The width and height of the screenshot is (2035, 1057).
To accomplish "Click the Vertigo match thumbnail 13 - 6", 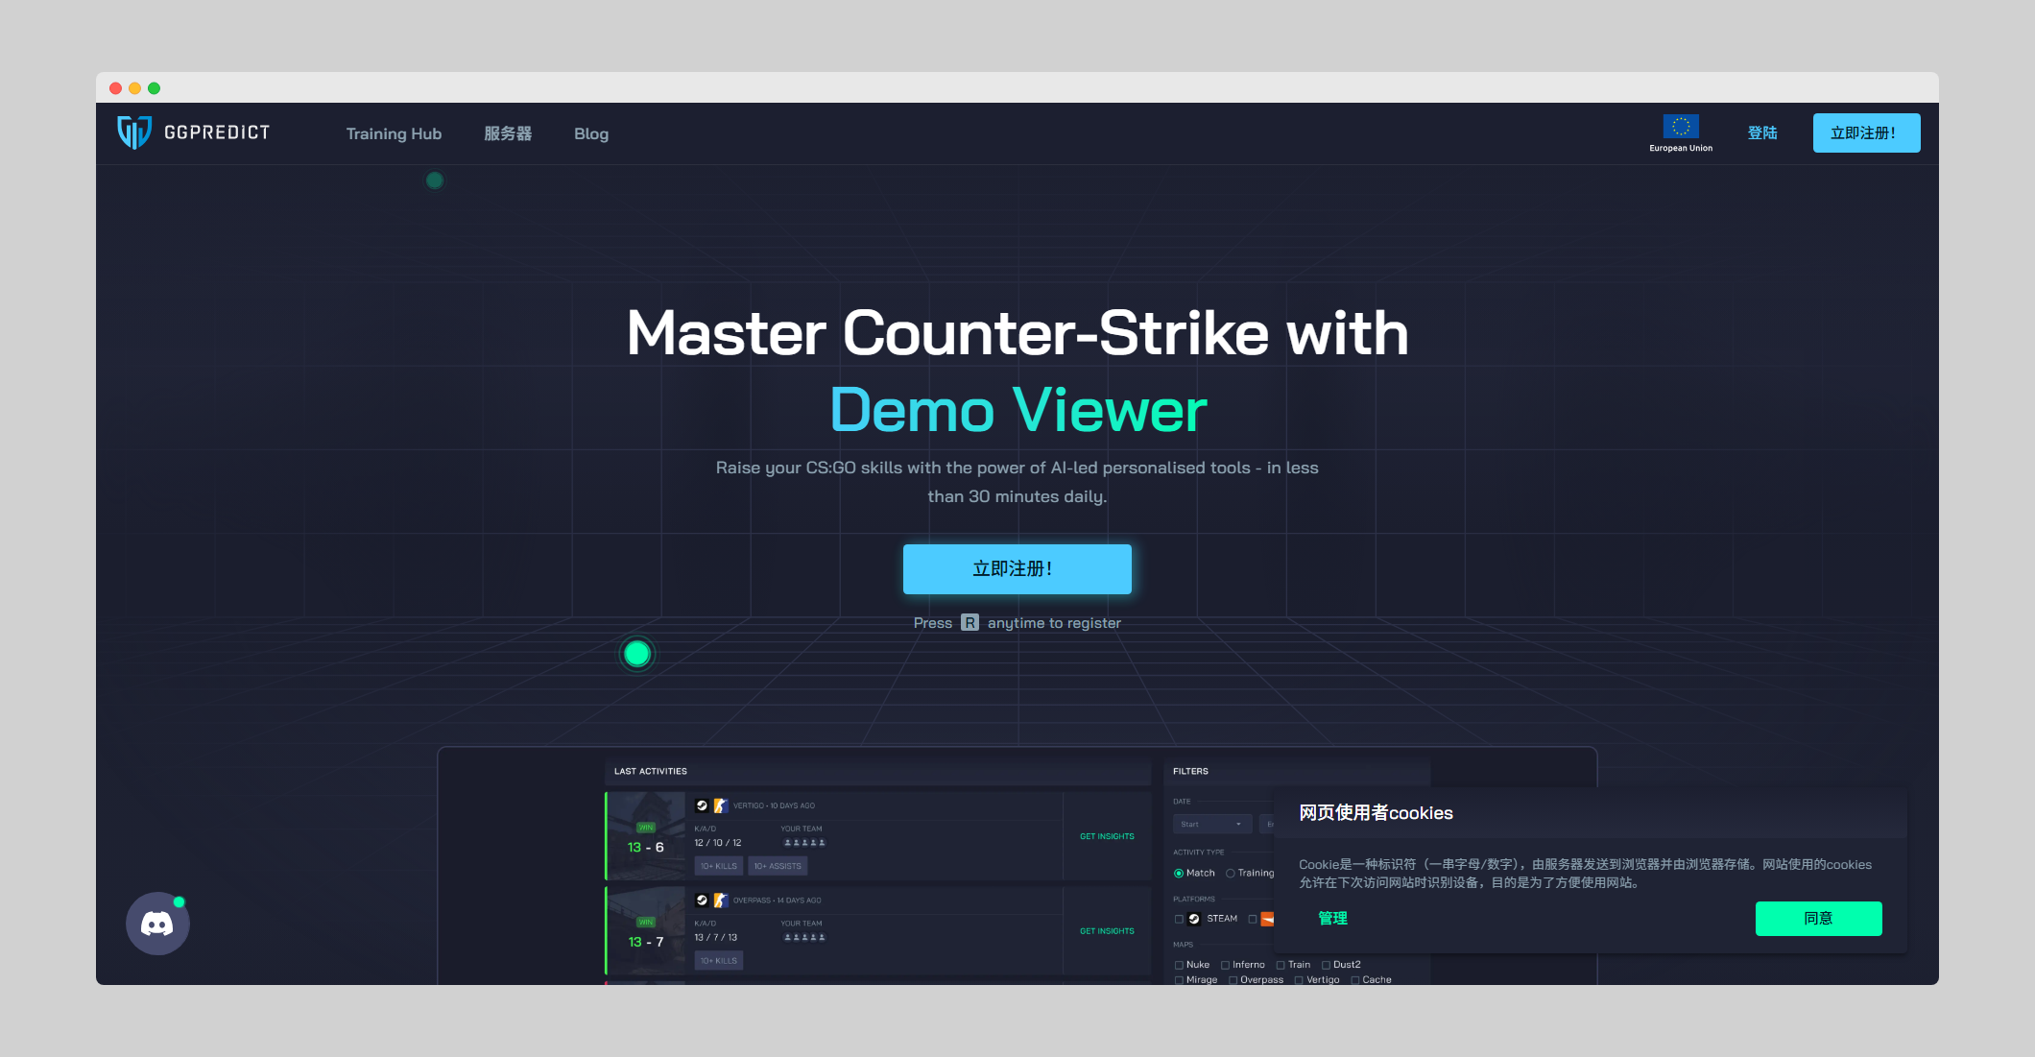I will pos(646,835).
